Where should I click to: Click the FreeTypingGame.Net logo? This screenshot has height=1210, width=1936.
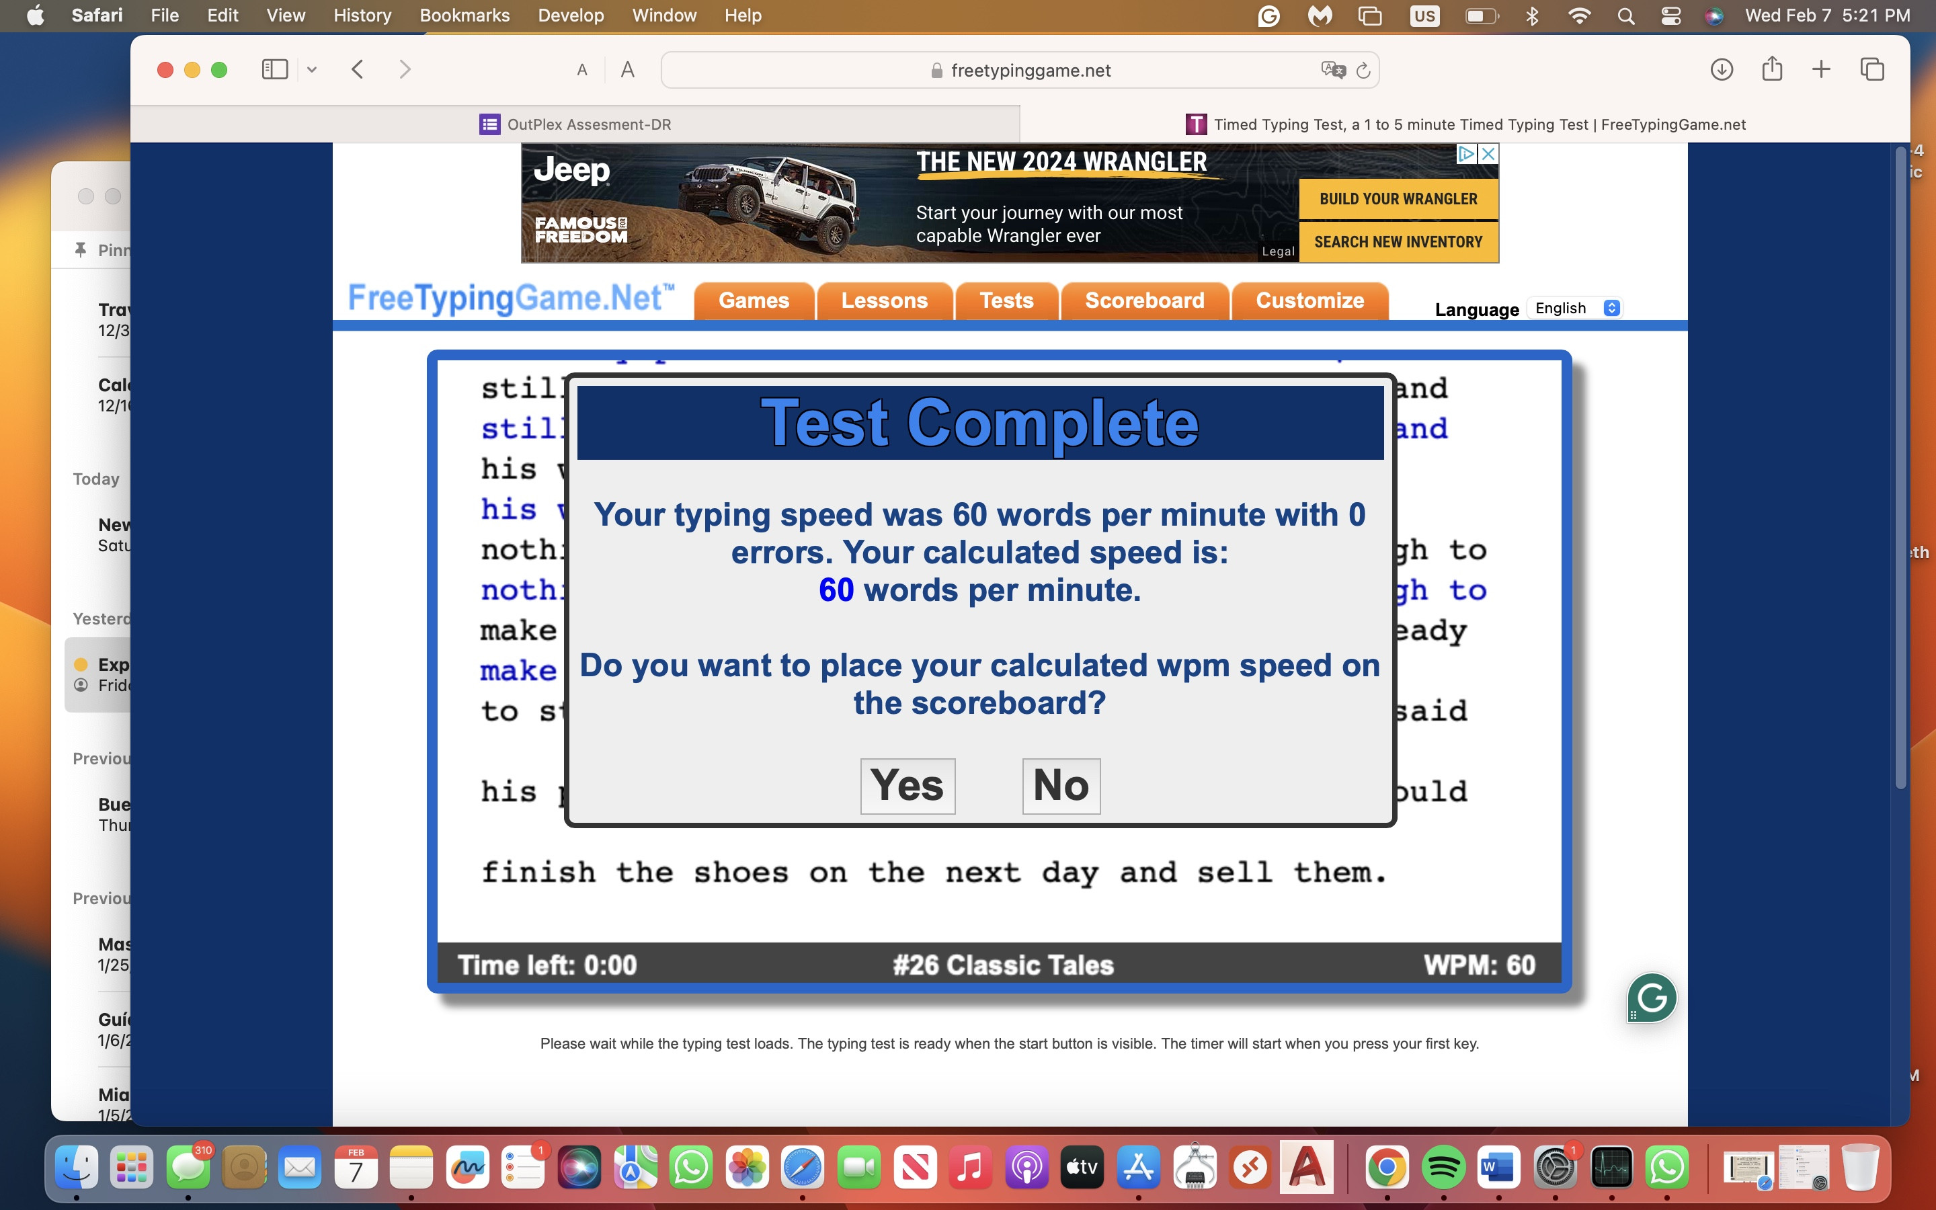(x=510, y=298)
